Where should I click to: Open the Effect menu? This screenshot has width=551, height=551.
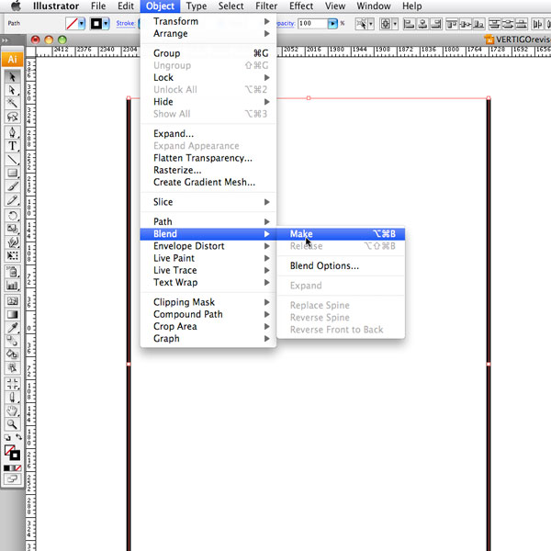(x=301, y=6)
